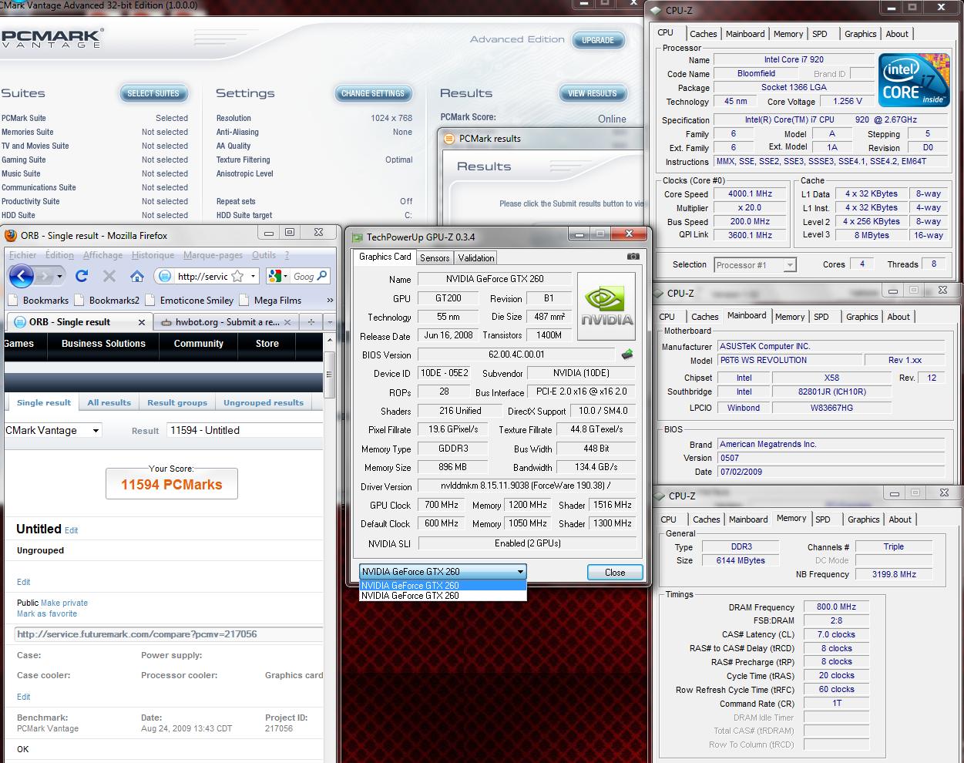The image size is (964, 763).
Task: Open the CMark Vantage benchmark dropdown
Action: [53, 430]
